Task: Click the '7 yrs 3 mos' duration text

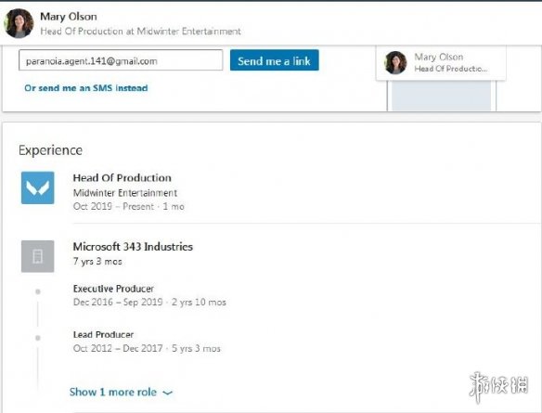Action: click(x=97, y=262)
